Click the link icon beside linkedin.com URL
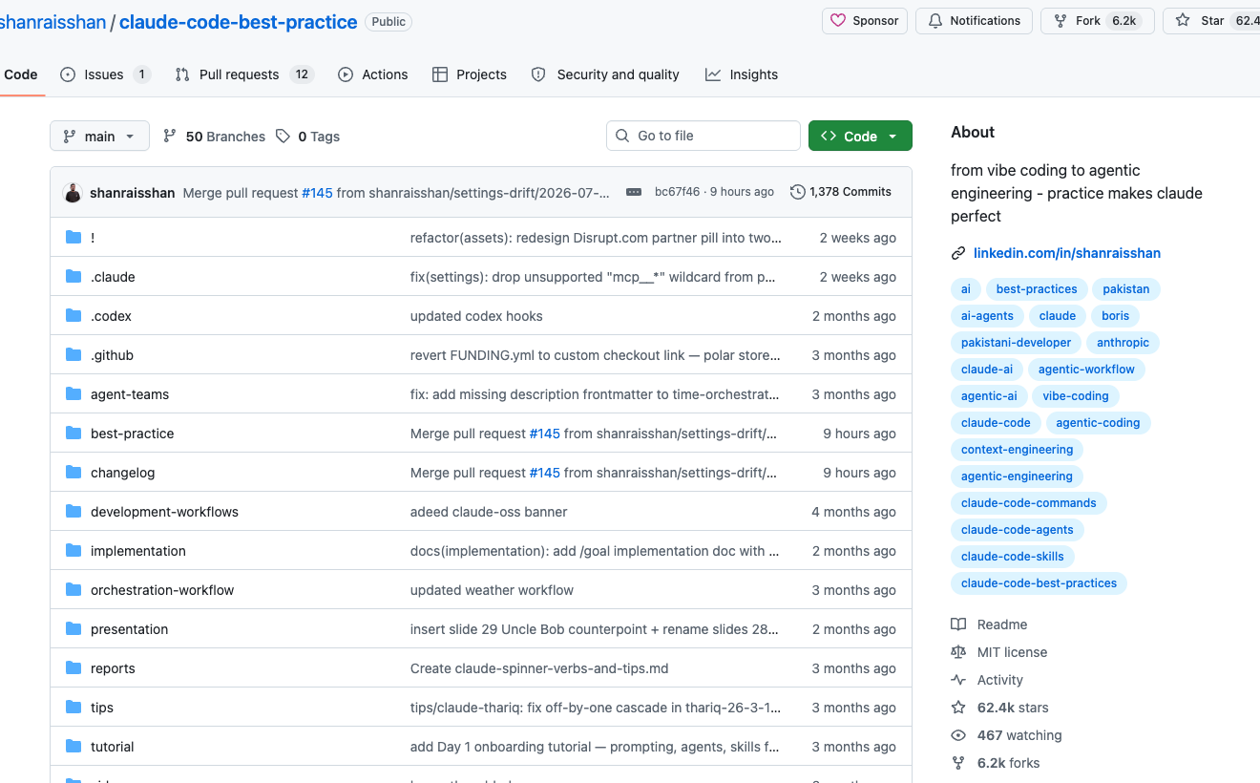Screen dimensions: 1260x783 (x=958, y=253)
